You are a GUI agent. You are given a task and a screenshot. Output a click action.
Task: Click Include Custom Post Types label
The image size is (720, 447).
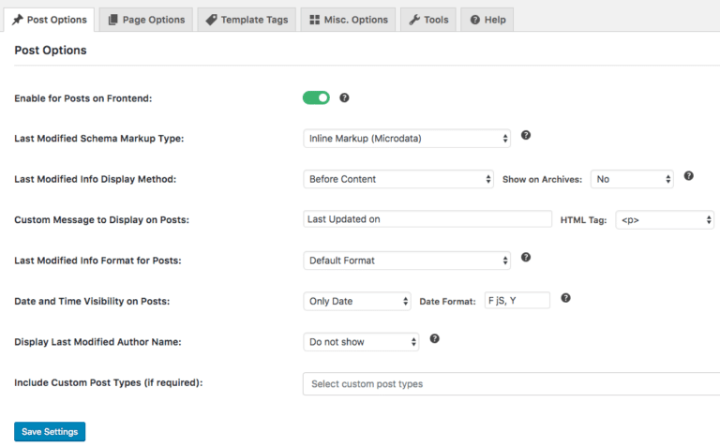[109, 382]
